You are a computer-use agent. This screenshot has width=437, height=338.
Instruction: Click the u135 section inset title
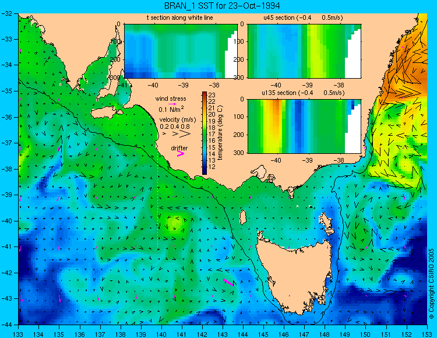click(x=303, y=93)
